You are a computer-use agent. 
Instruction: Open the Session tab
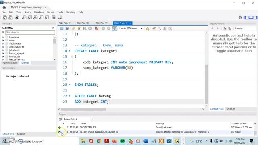coord(21,134)
